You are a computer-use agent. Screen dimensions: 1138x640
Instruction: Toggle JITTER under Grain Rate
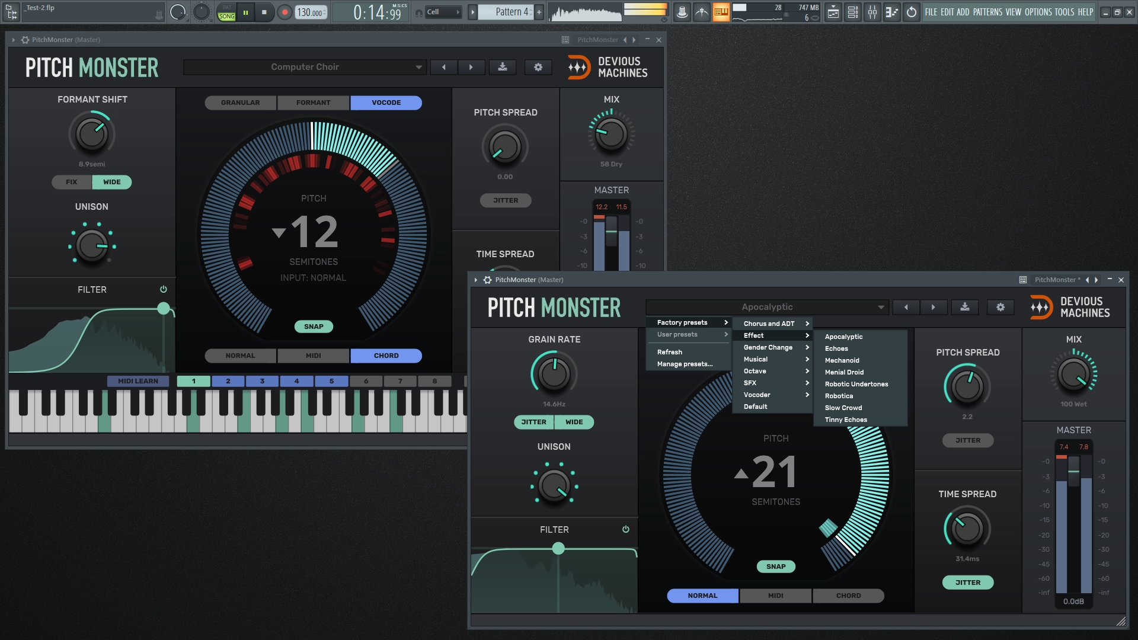533,422
